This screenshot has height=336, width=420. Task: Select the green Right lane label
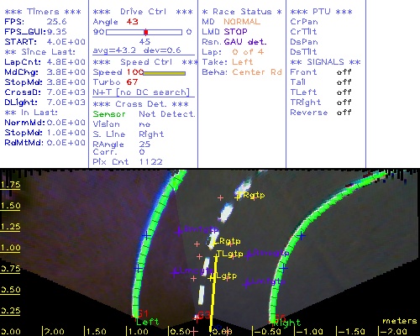[x=287, y=323]
